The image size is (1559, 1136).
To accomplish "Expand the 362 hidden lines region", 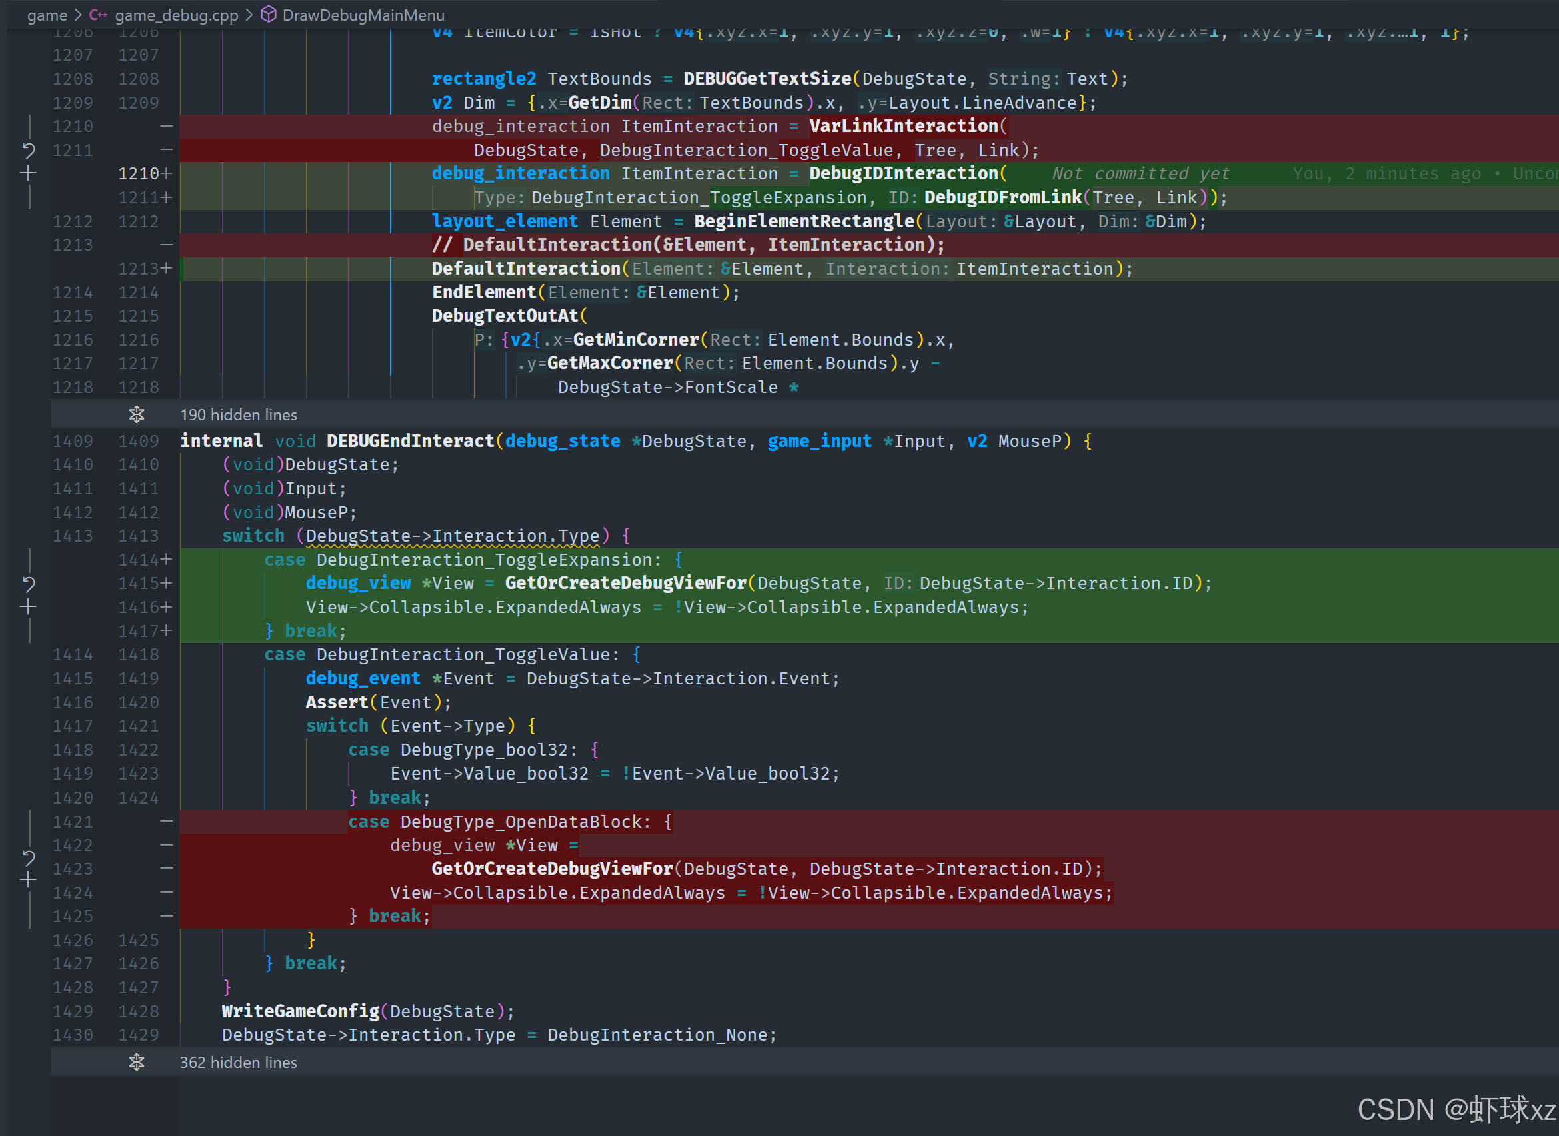I will click(239, 1063).
